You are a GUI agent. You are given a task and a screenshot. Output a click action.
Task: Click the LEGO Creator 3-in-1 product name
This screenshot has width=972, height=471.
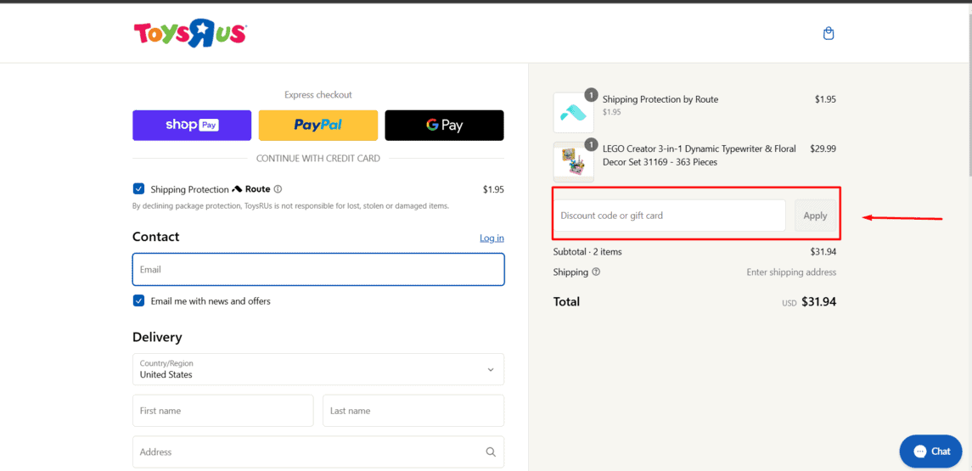click(x=700, y=155)
